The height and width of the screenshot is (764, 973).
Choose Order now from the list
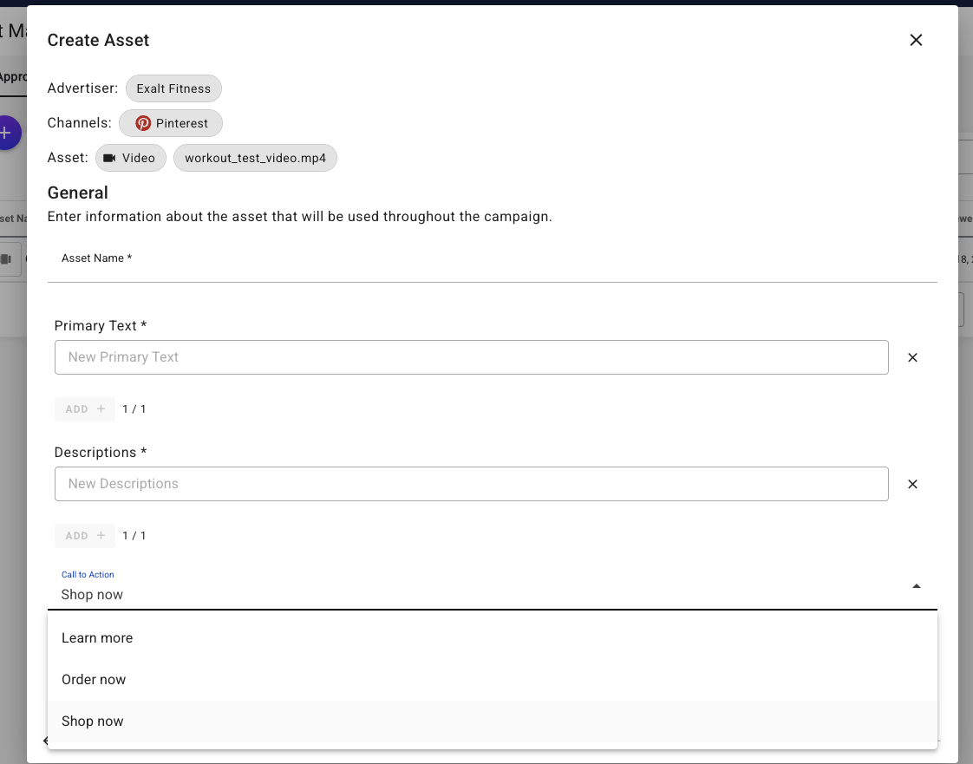click(x=94, y=679)
